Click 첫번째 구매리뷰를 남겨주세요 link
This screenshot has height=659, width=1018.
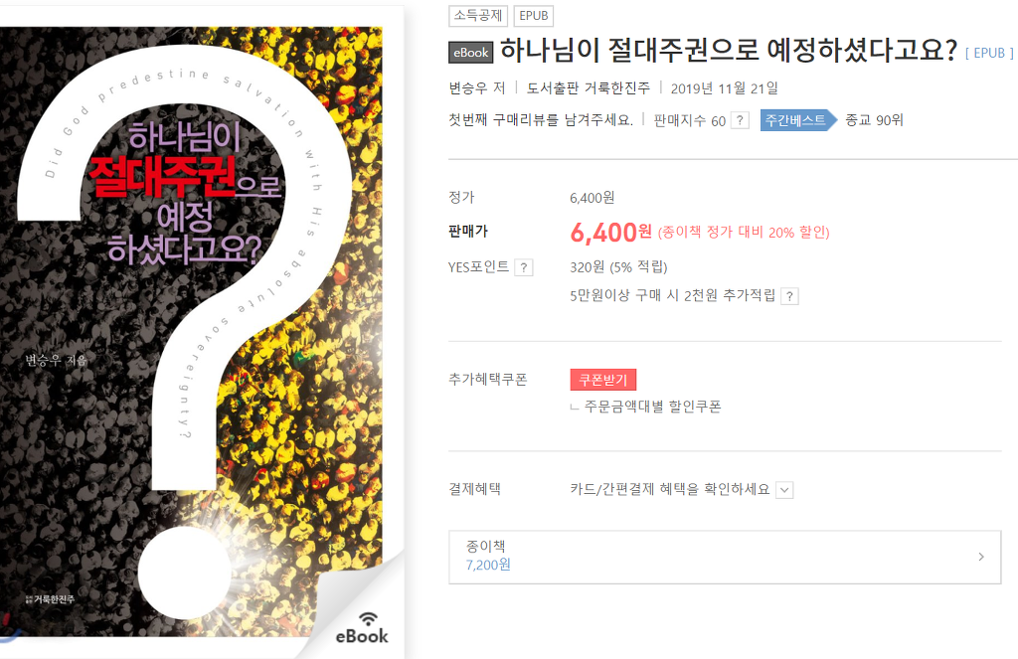[x=540, y=120]
